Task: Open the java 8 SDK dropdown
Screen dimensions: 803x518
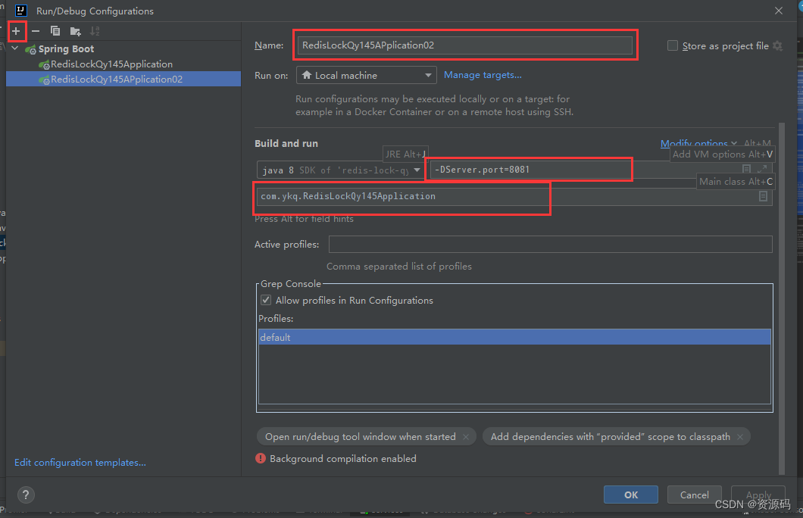Action: tap(339, 170)
